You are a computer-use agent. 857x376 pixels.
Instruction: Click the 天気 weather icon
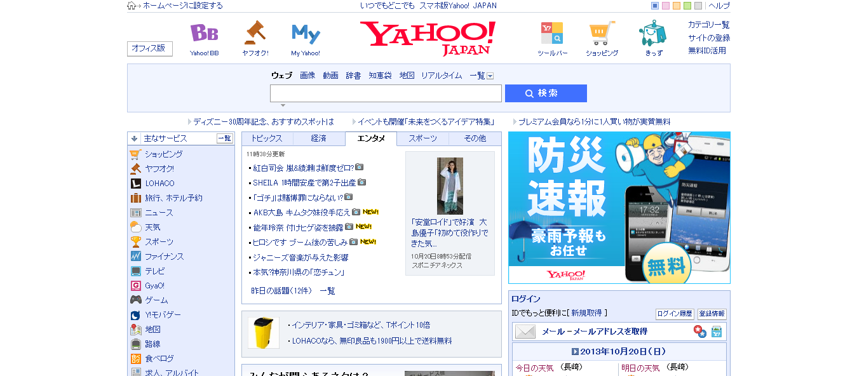pos(135,227)
